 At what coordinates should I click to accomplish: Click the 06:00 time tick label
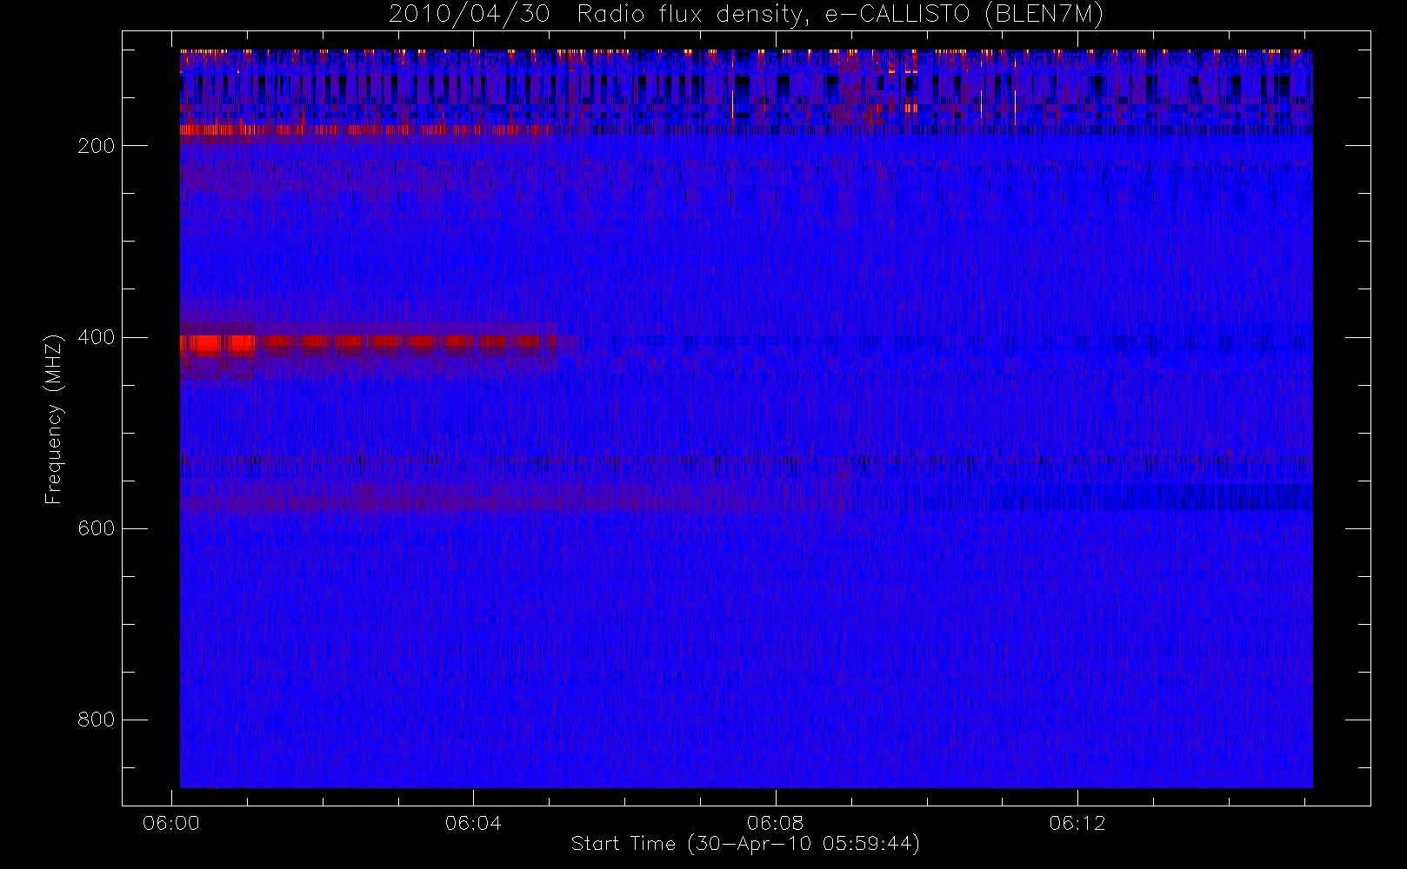tap(171, 823)
